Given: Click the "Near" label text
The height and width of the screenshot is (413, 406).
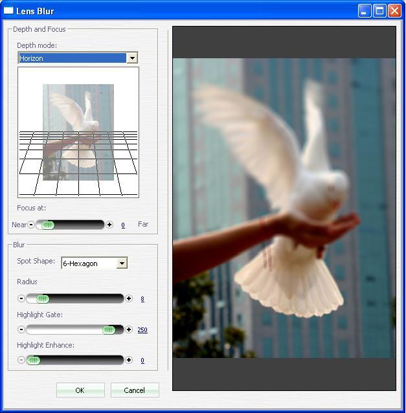Looking at the screenshot, I should point(19,225).
